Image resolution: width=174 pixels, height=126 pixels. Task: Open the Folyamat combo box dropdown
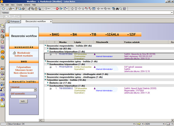click(35, 90)
